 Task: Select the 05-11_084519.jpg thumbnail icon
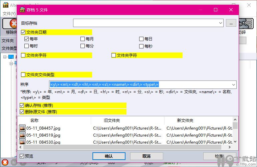(x=22, y=135)
